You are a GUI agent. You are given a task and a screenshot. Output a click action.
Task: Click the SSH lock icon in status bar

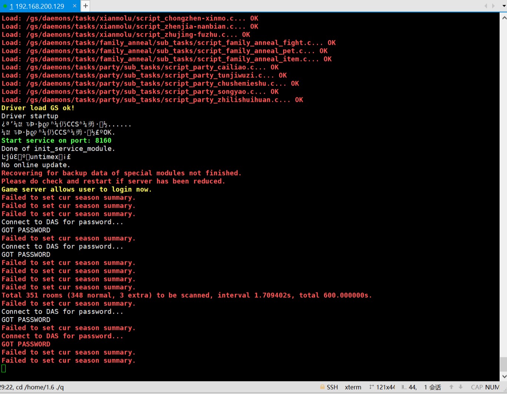pyautogui.click(x=322, y=387)
